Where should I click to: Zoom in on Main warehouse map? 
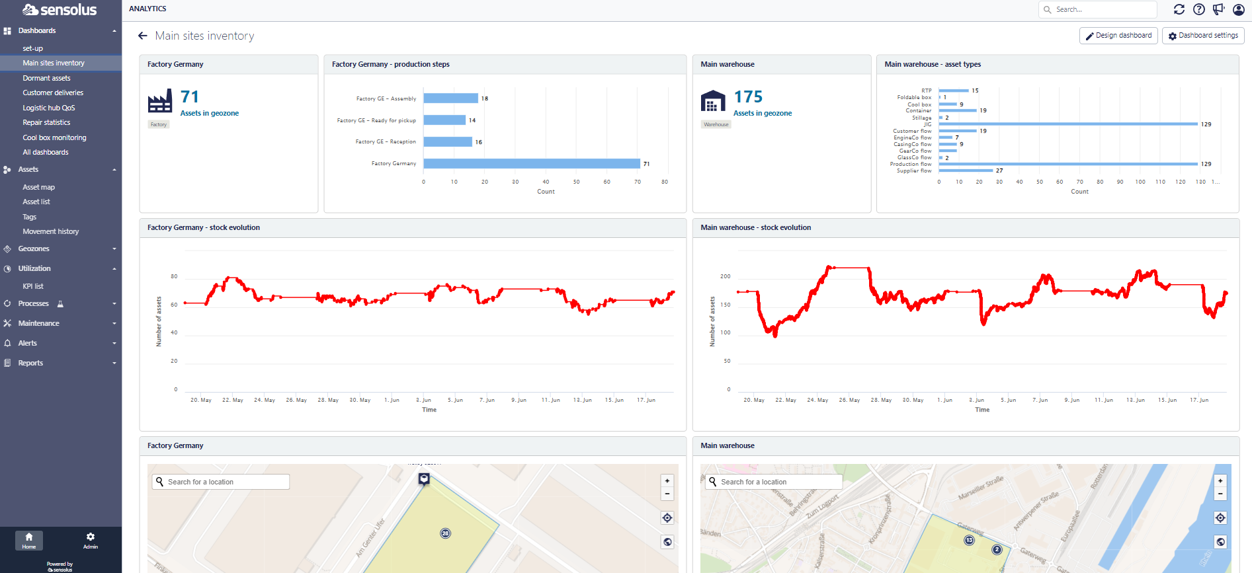pyautogui.click(x=1220, y=481)
